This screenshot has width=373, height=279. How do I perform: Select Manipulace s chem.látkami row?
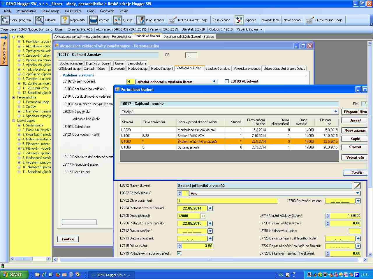click(x=229, y=130)
